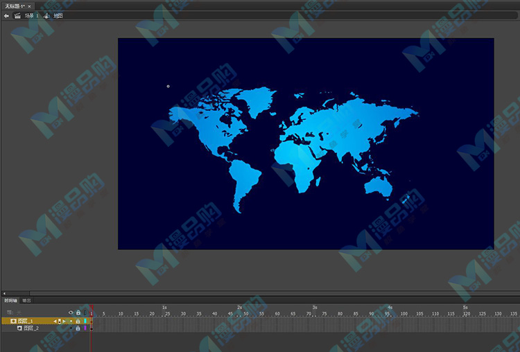Unlock the 图层_2 layer

[78, 328]
